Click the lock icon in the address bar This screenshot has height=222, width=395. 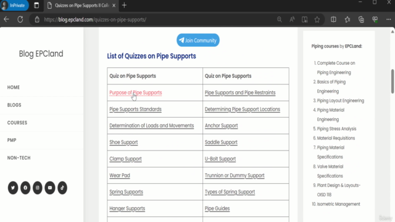(x=37, y=19)
